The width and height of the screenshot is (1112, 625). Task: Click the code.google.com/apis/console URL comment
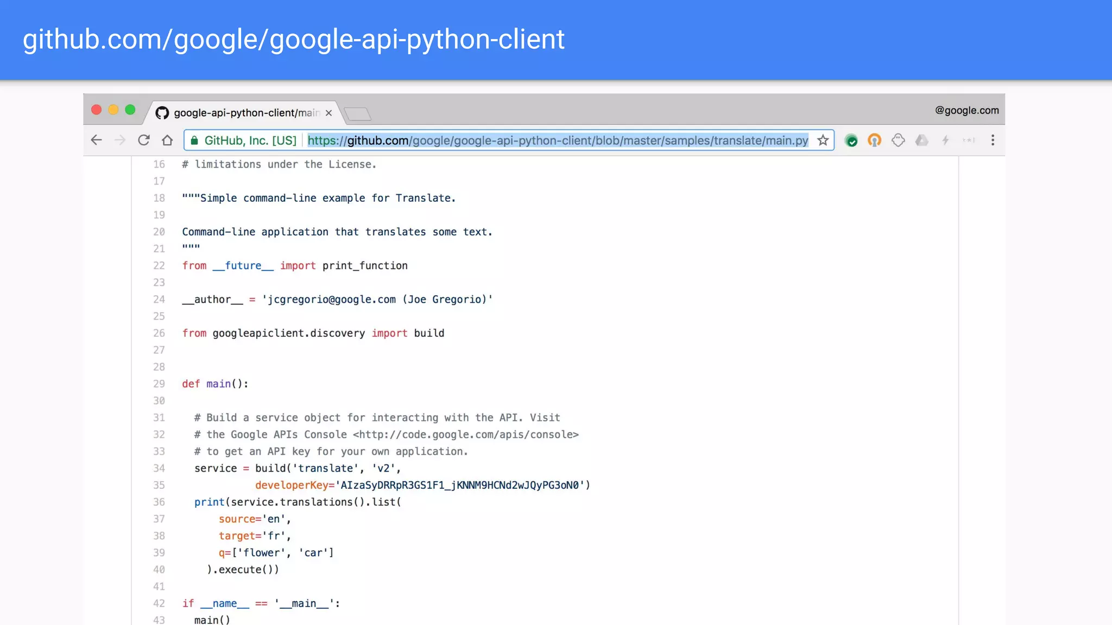point(466,435)
